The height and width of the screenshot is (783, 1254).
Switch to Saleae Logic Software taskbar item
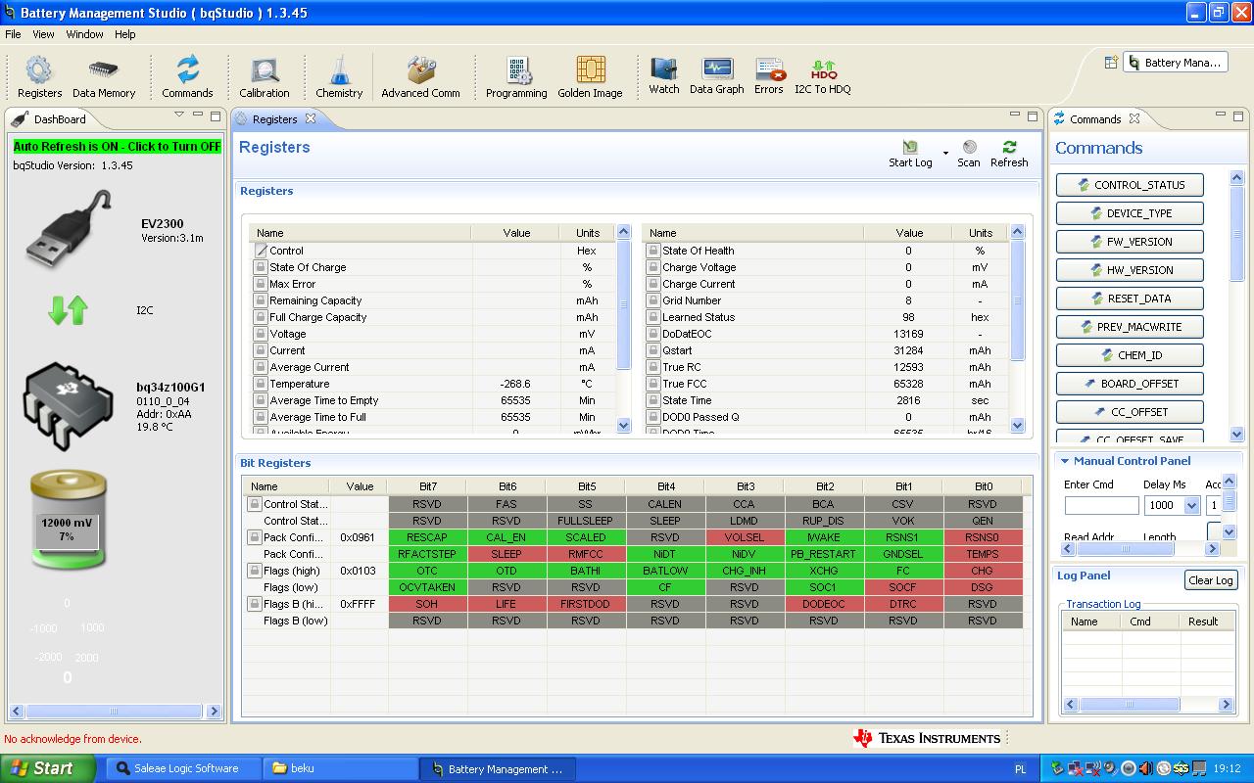pyautogui.click(x=184, y=768)
